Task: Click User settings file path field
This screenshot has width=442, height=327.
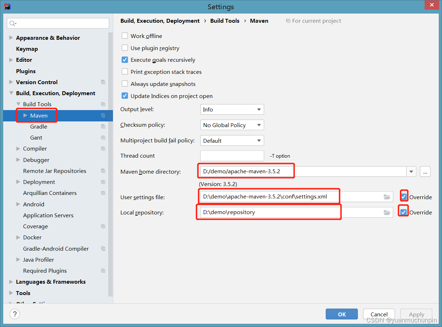Action: [x=296, y=197]
